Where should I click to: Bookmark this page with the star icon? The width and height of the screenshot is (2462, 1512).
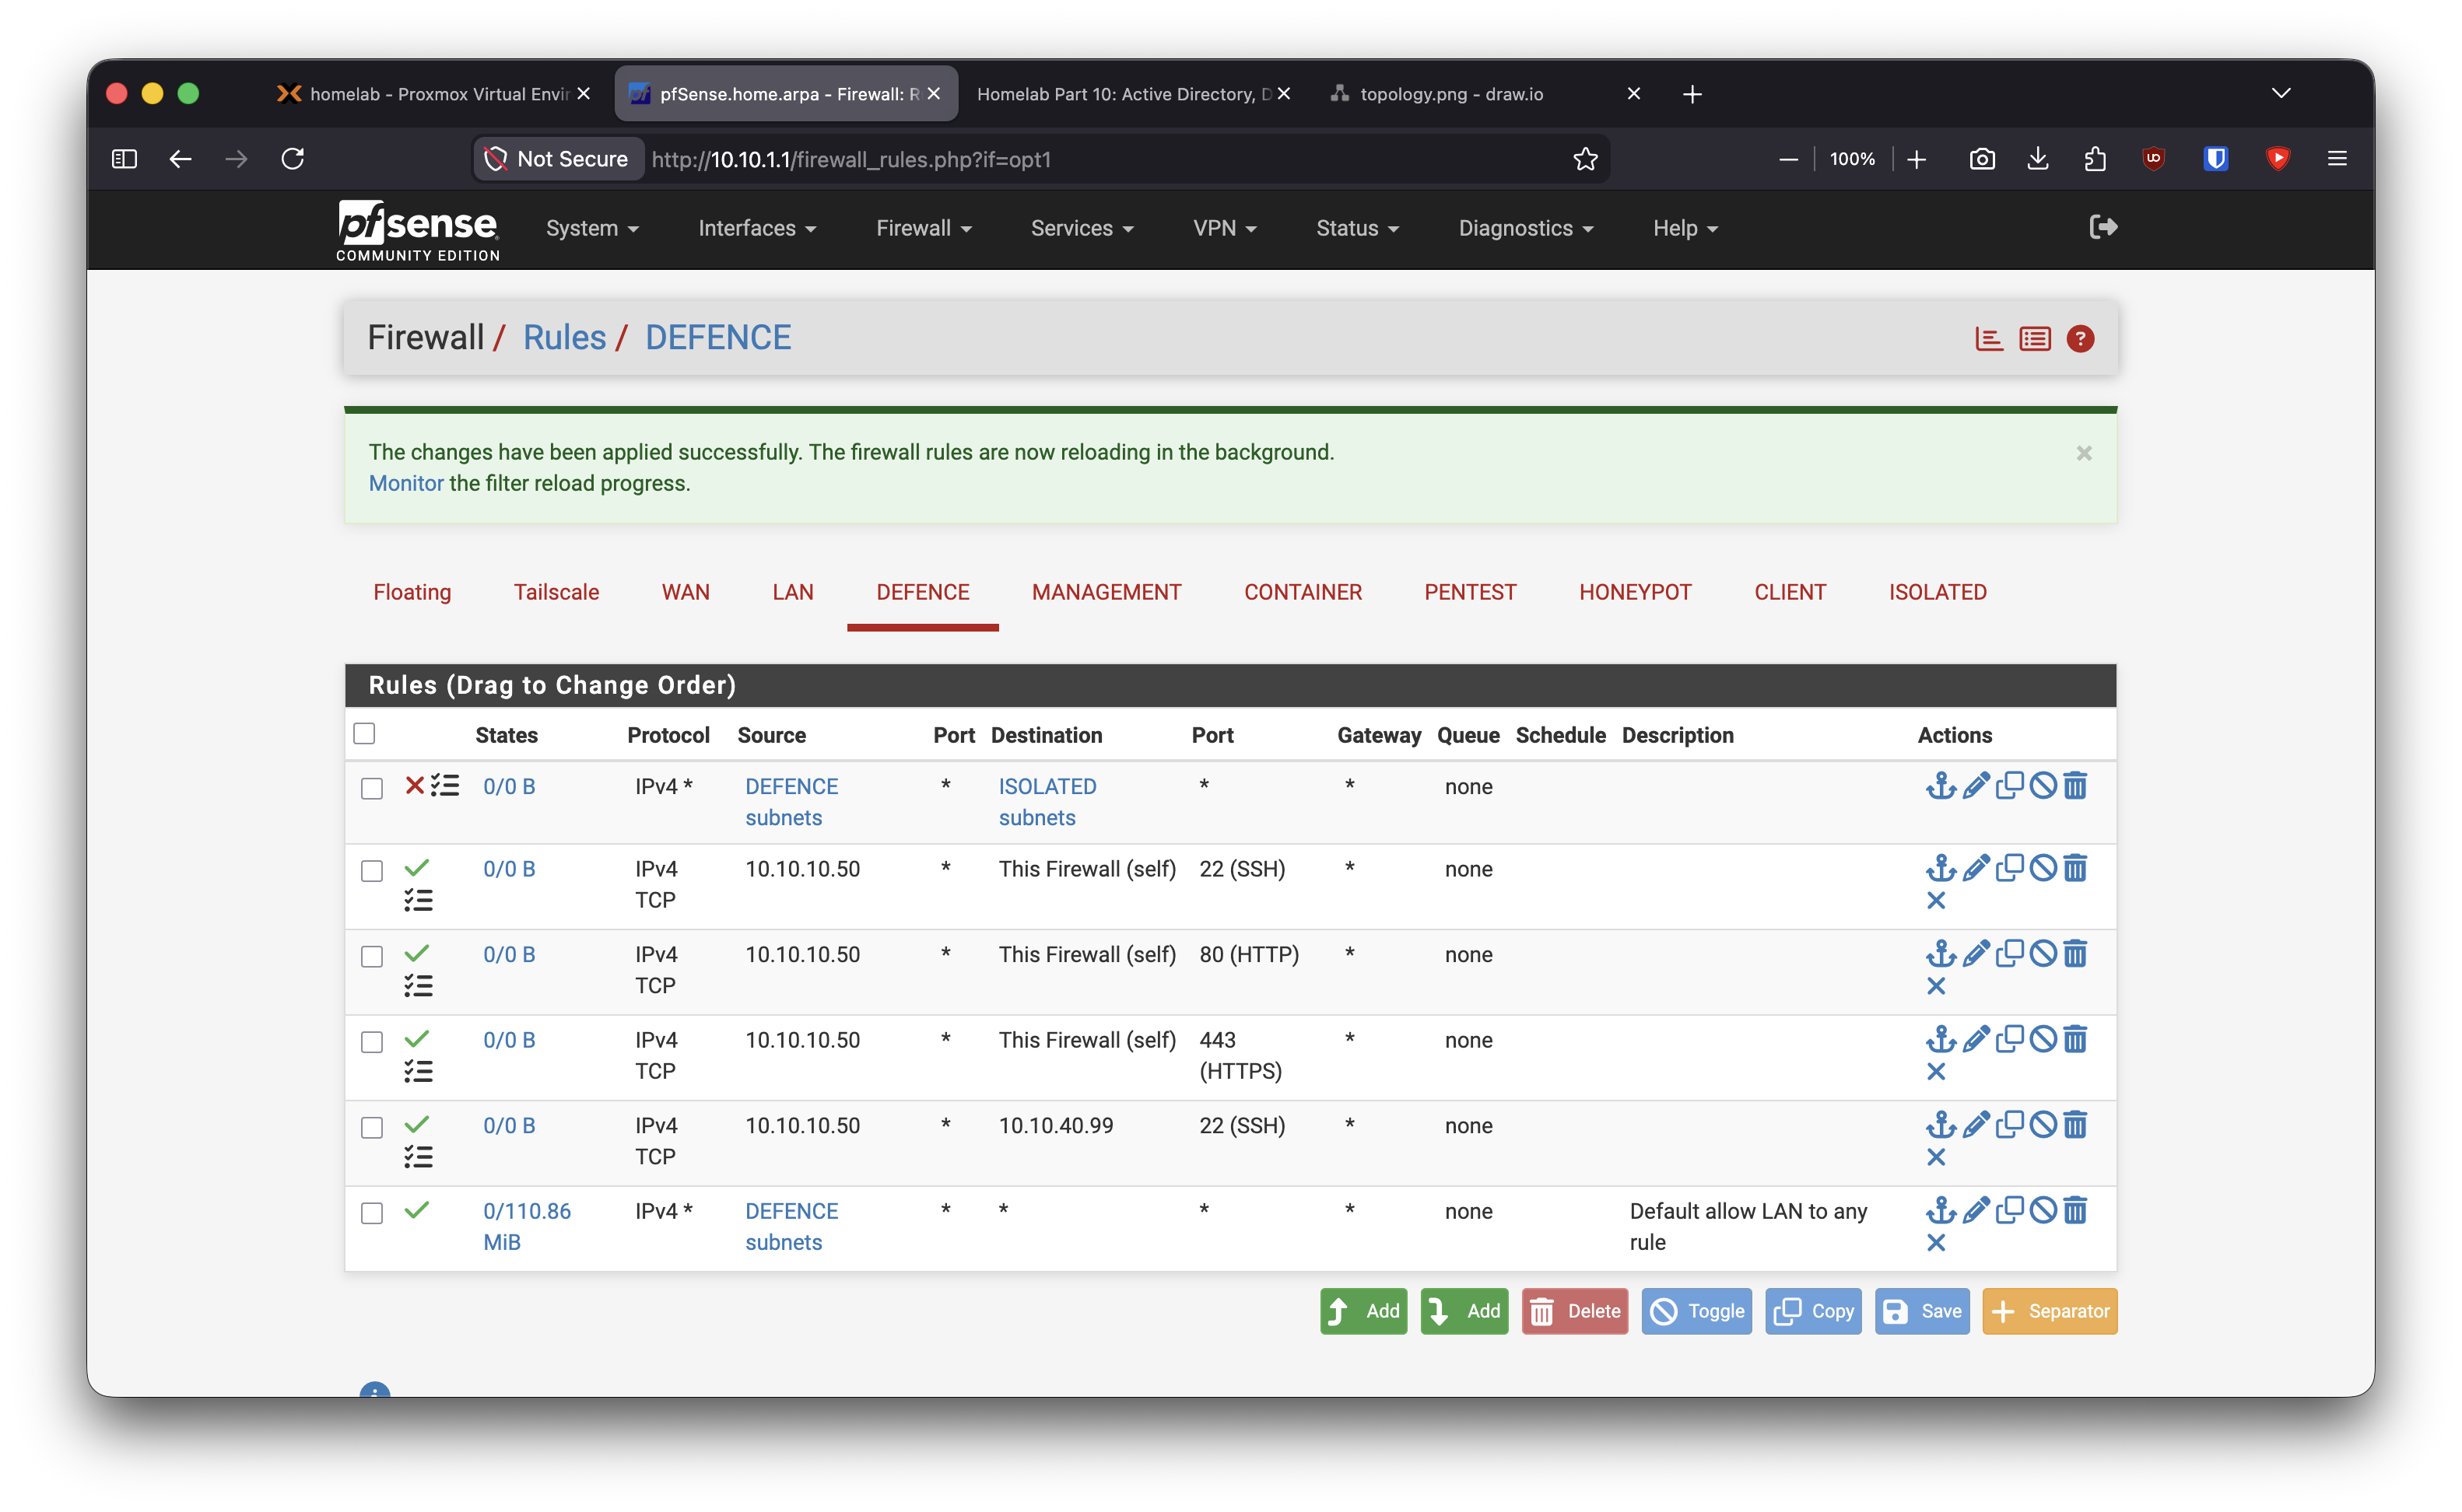click(1584, 159)
